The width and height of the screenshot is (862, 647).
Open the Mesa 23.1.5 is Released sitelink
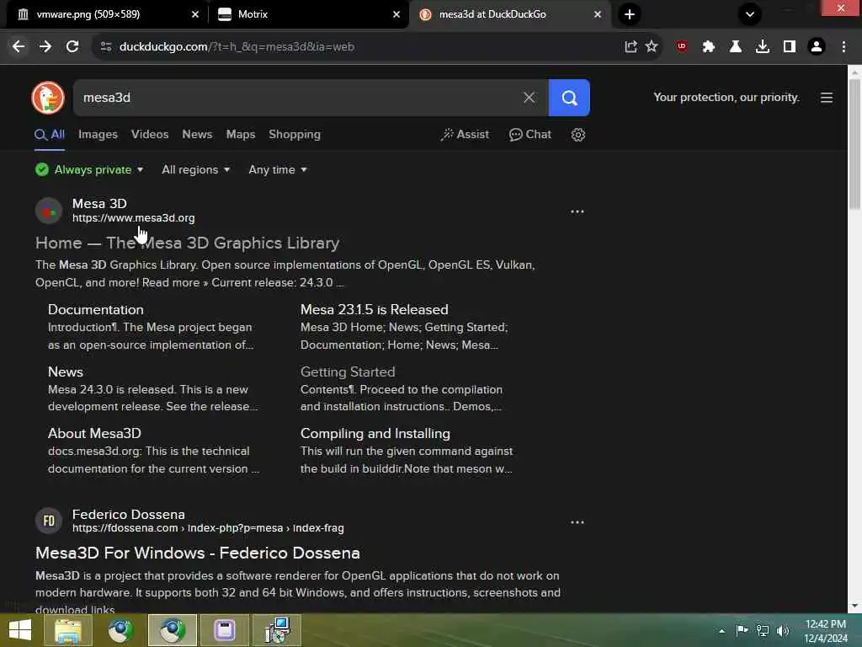point(375,310)
